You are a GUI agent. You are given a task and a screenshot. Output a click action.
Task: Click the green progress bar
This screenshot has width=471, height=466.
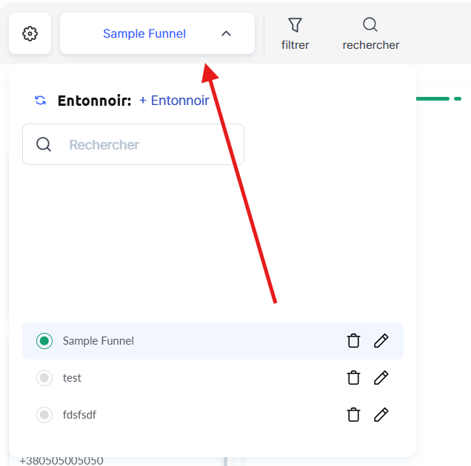tap(433, 98)
